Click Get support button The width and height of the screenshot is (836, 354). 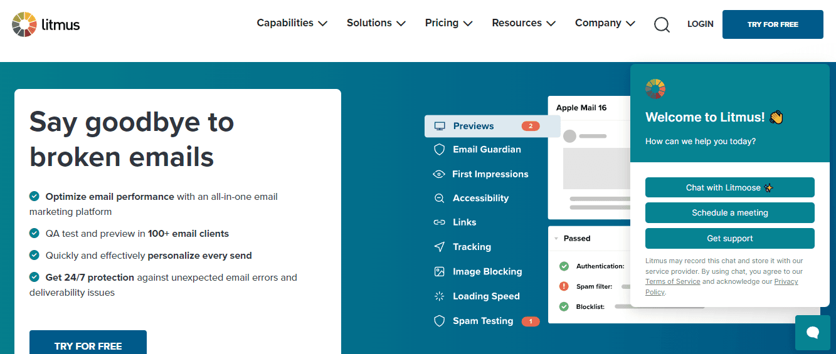tap(730, 238)
